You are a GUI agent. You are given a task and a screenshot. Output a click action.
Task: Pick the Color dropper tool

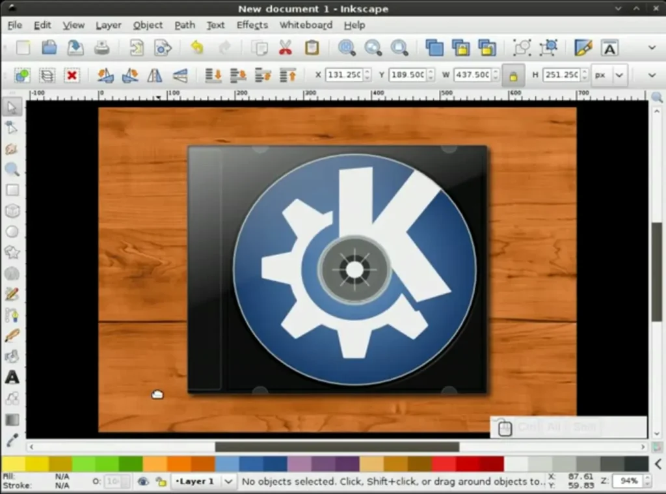12,440
